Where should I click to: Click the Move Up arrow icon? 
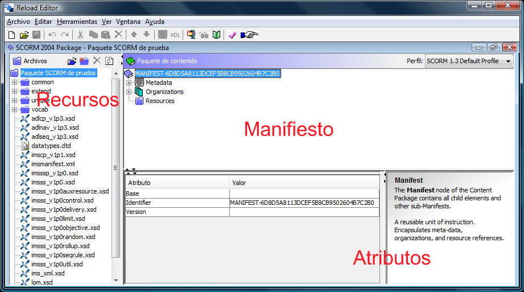click(134, 35)
